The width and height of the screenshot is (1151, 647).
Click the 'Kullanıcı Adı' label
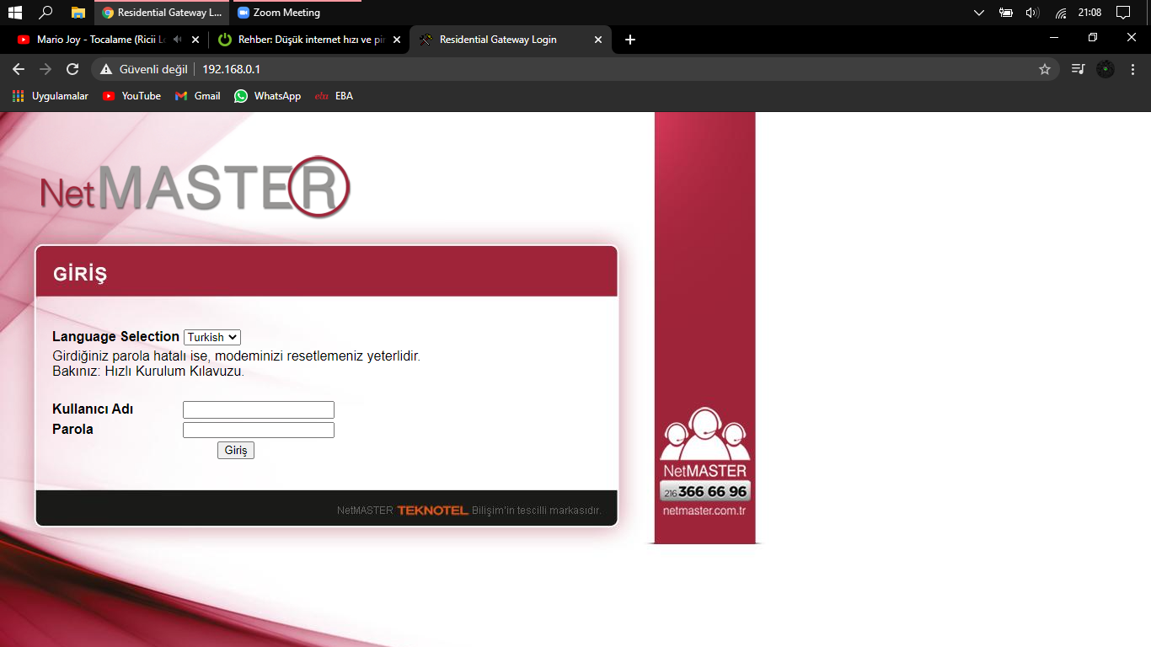(x=93, y=409)
